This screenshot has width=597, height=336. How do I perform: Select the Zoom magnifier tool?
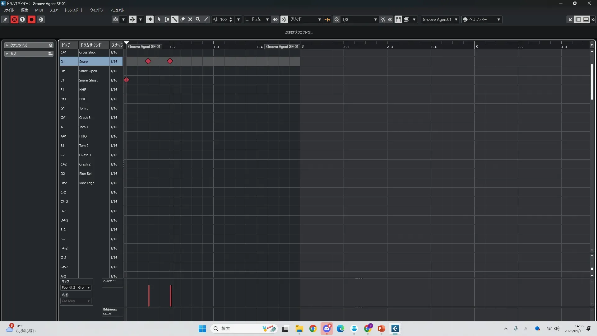click(198, 19)
